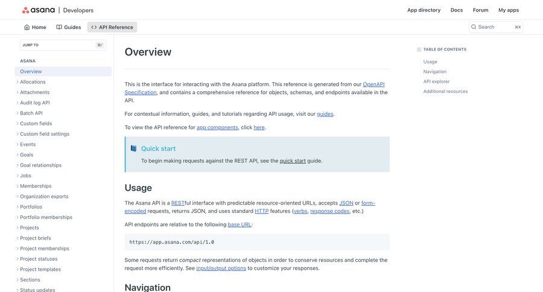Screen dimensions: 543x292
Task: Click the Quick start callout heading
Action: click(x=158, y=148)
